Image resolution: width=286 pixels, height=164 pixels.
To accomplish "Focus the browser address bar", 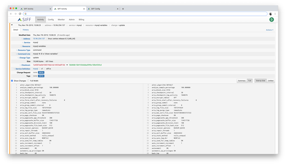I will (145, 14).
